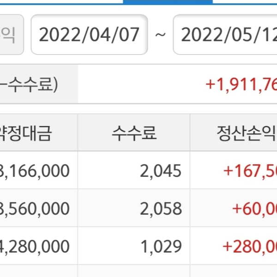Open the end date field 2022/05/12
This screenshot has height=277, width=277.
(x=225, y=35)
